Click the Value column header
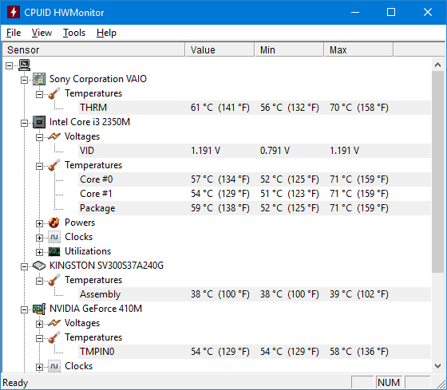Viewport: 447px width, 390px height. tap(220, 50)
